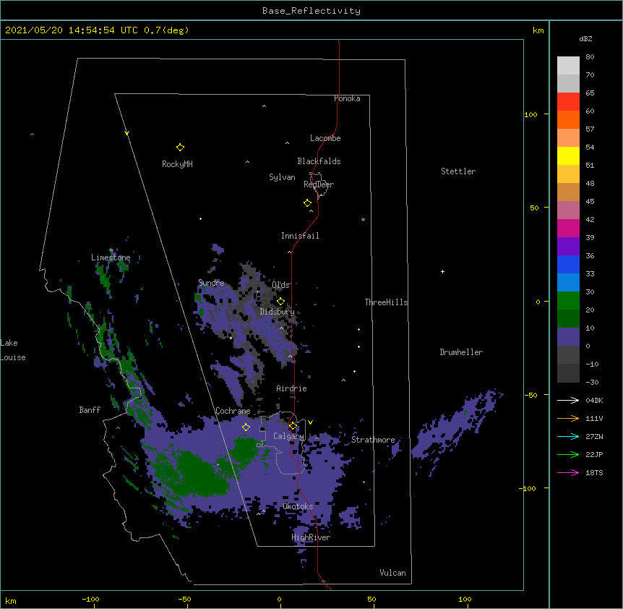Click the Vulcan label
Viewport: 623px width, 609px height.
(x=392, y=573)
